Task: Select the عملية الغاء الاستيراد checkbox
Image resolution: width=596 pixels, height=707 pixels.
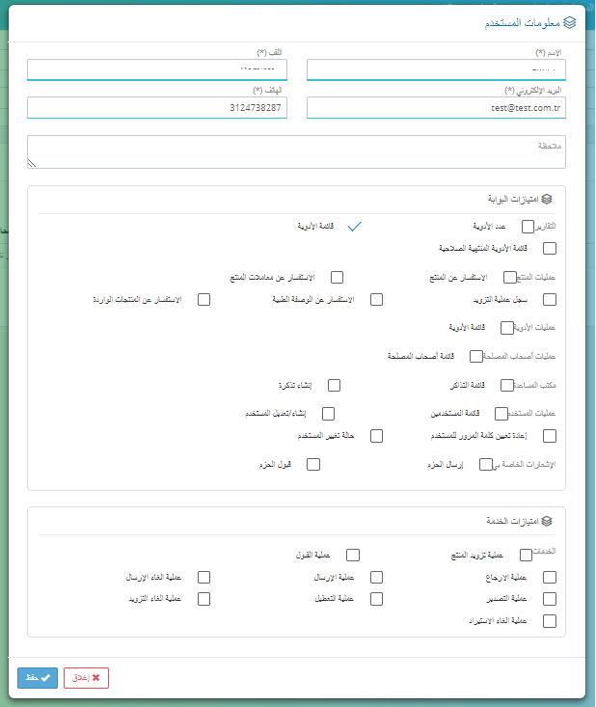Action: click(550, 621)
